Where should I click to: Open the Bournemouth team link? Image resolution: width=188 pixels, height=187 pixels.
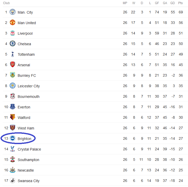click(x=28, y=97)
